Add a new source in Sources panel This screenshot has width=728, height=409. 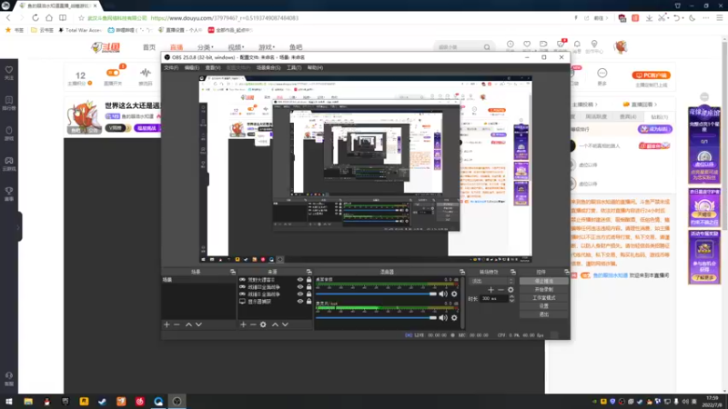tap(243, 324)
